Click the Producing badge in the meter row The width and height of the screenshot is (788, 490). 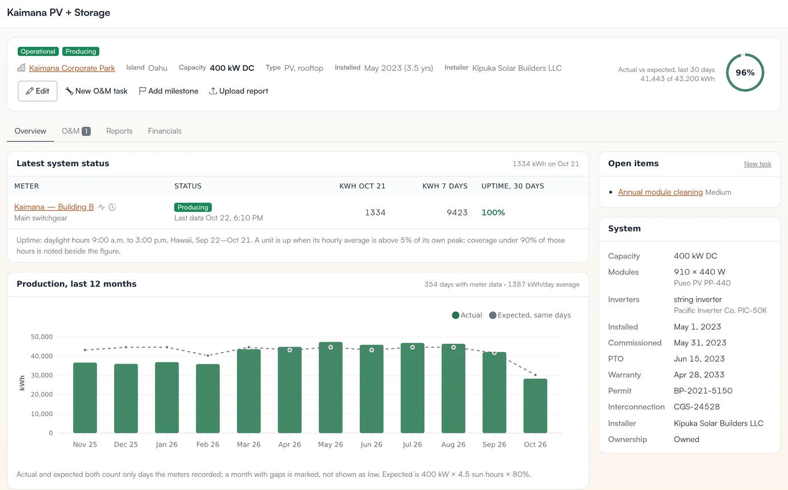coord(193,207)
